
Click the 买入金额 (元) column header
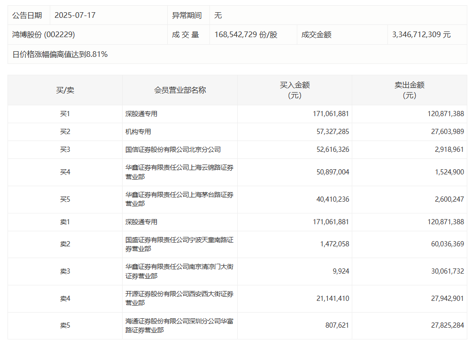(294, 90)
